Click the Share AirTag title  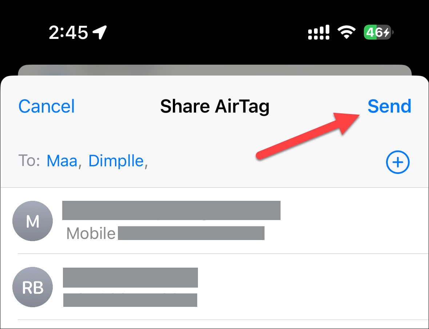coord(215,106)
